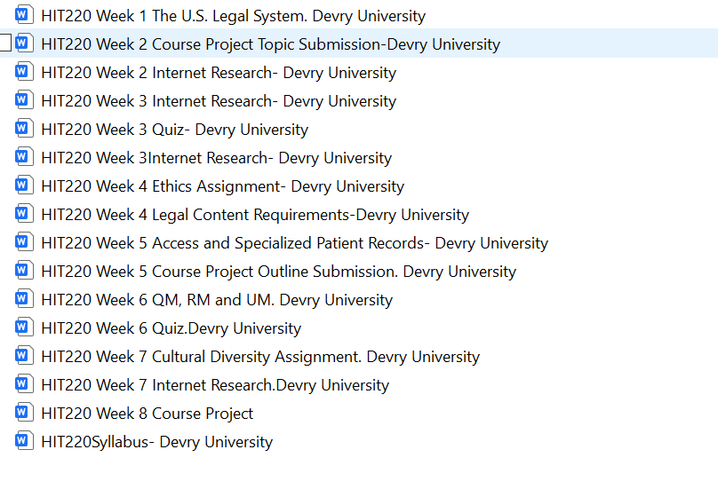
Task: Select file name Week 5 Access and Specialized Patient Records
Action: tap(295, 243)
